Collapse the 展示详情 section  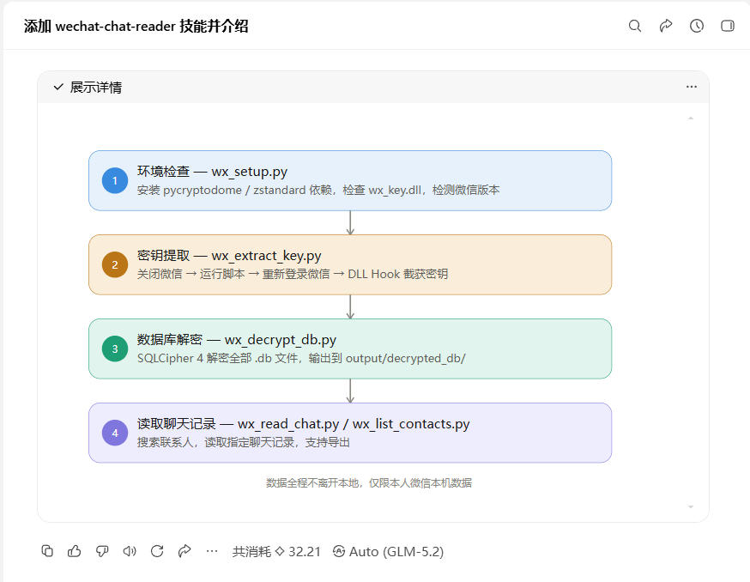88,87
